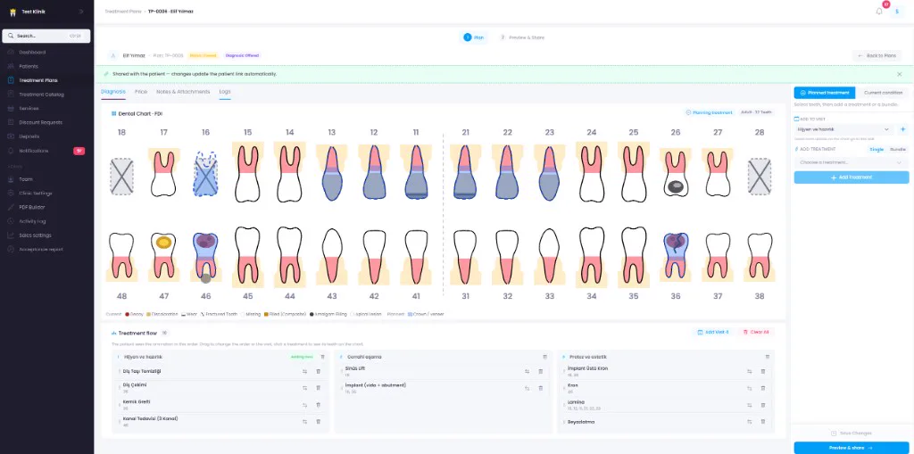Delete the Lamina treatment row
The height and width of the screenshot is (454, 914).
(763, 405)
